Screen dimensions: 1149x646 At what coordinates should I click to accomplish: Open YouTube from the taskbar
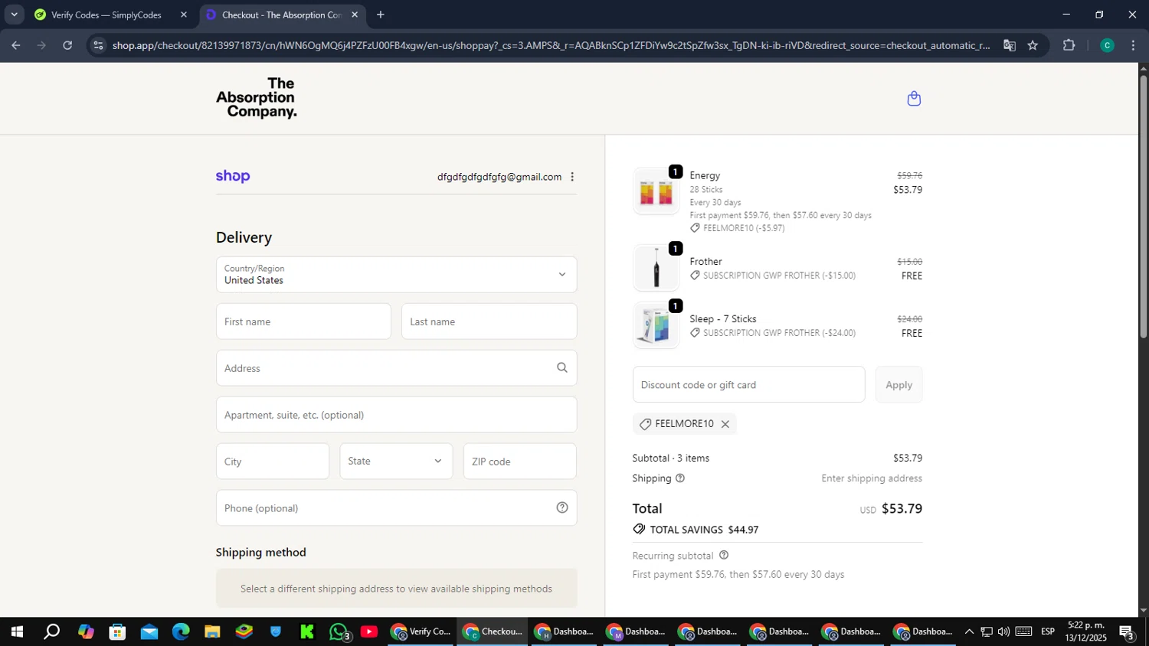(x=369, y=631)
